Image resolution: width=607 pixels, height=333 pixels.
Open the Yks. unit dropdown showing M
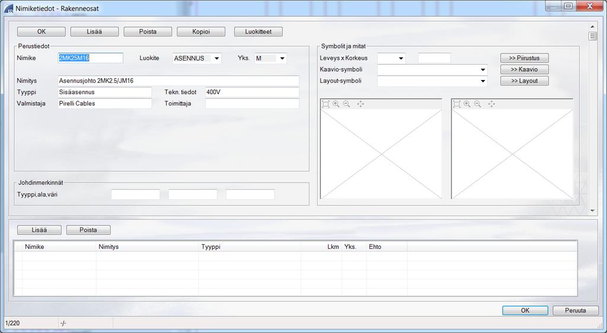(x=282, y=59)
